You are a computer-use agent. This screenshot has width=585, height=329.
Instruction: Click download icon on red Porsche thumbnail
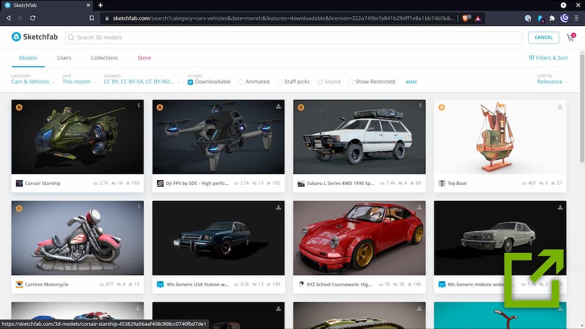coord(419,208)
